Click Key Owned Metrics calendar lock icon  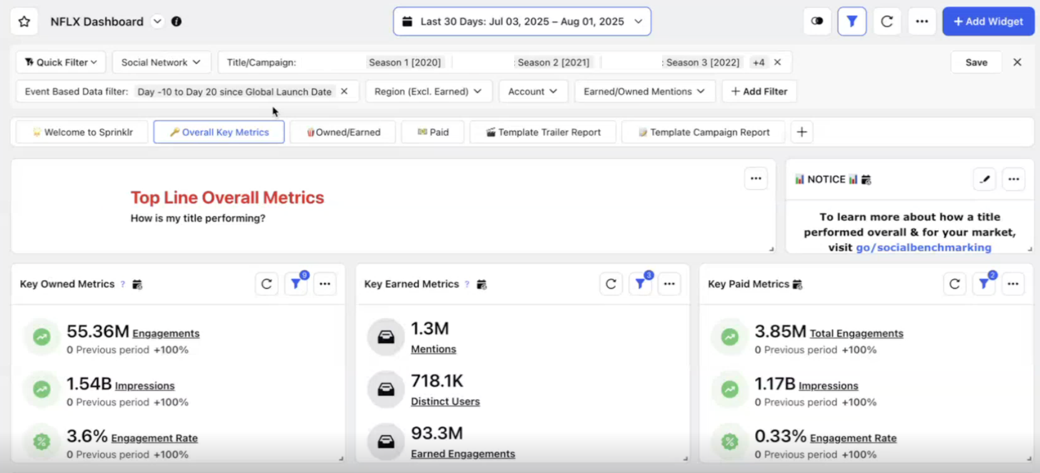pos(137,284)
